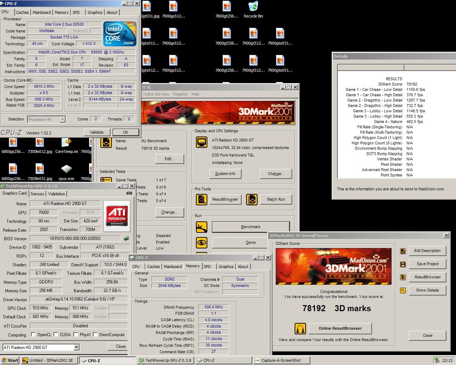Select the CoreTemp.ini desktop file

click(x=66, y=145)
